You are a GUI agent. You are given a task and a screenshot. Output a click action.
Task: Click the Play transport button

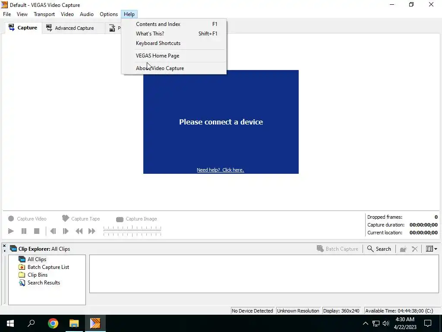(11, 231)
